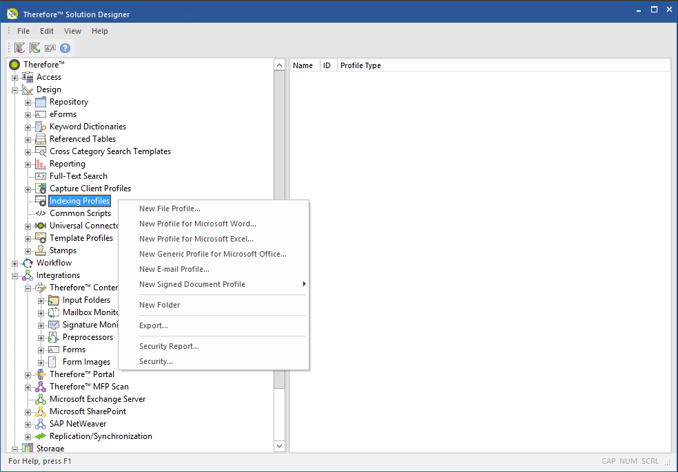Click the Replication/Synchronization arrows icon
Viewport: 678px width, 472px height.
pyautogui.click(x=41, y=437)
